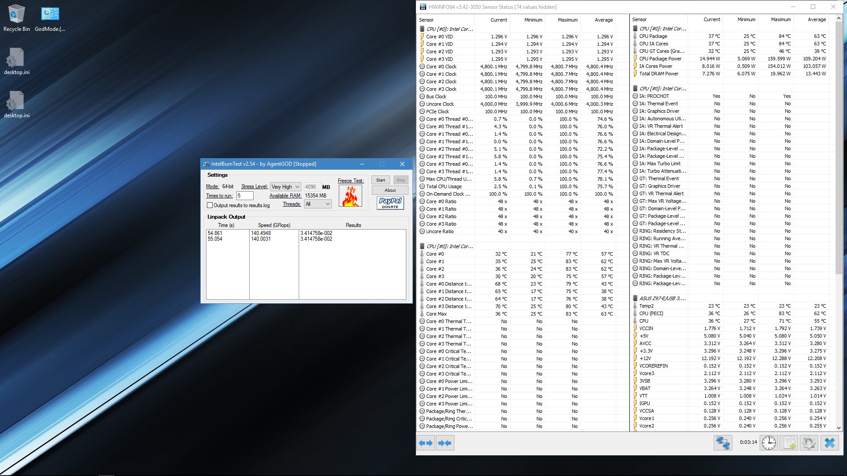The width and height of the screenshot is (847, 476).
Task: Click the Start button in IntelBurnTest
Action: 381,180
